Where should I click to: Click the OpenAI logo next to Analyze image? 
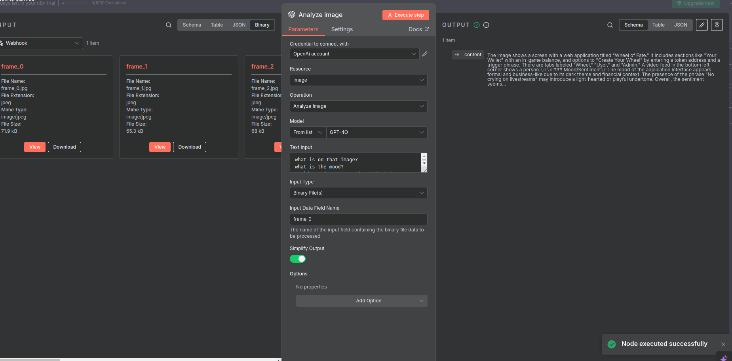click(292, 15)
